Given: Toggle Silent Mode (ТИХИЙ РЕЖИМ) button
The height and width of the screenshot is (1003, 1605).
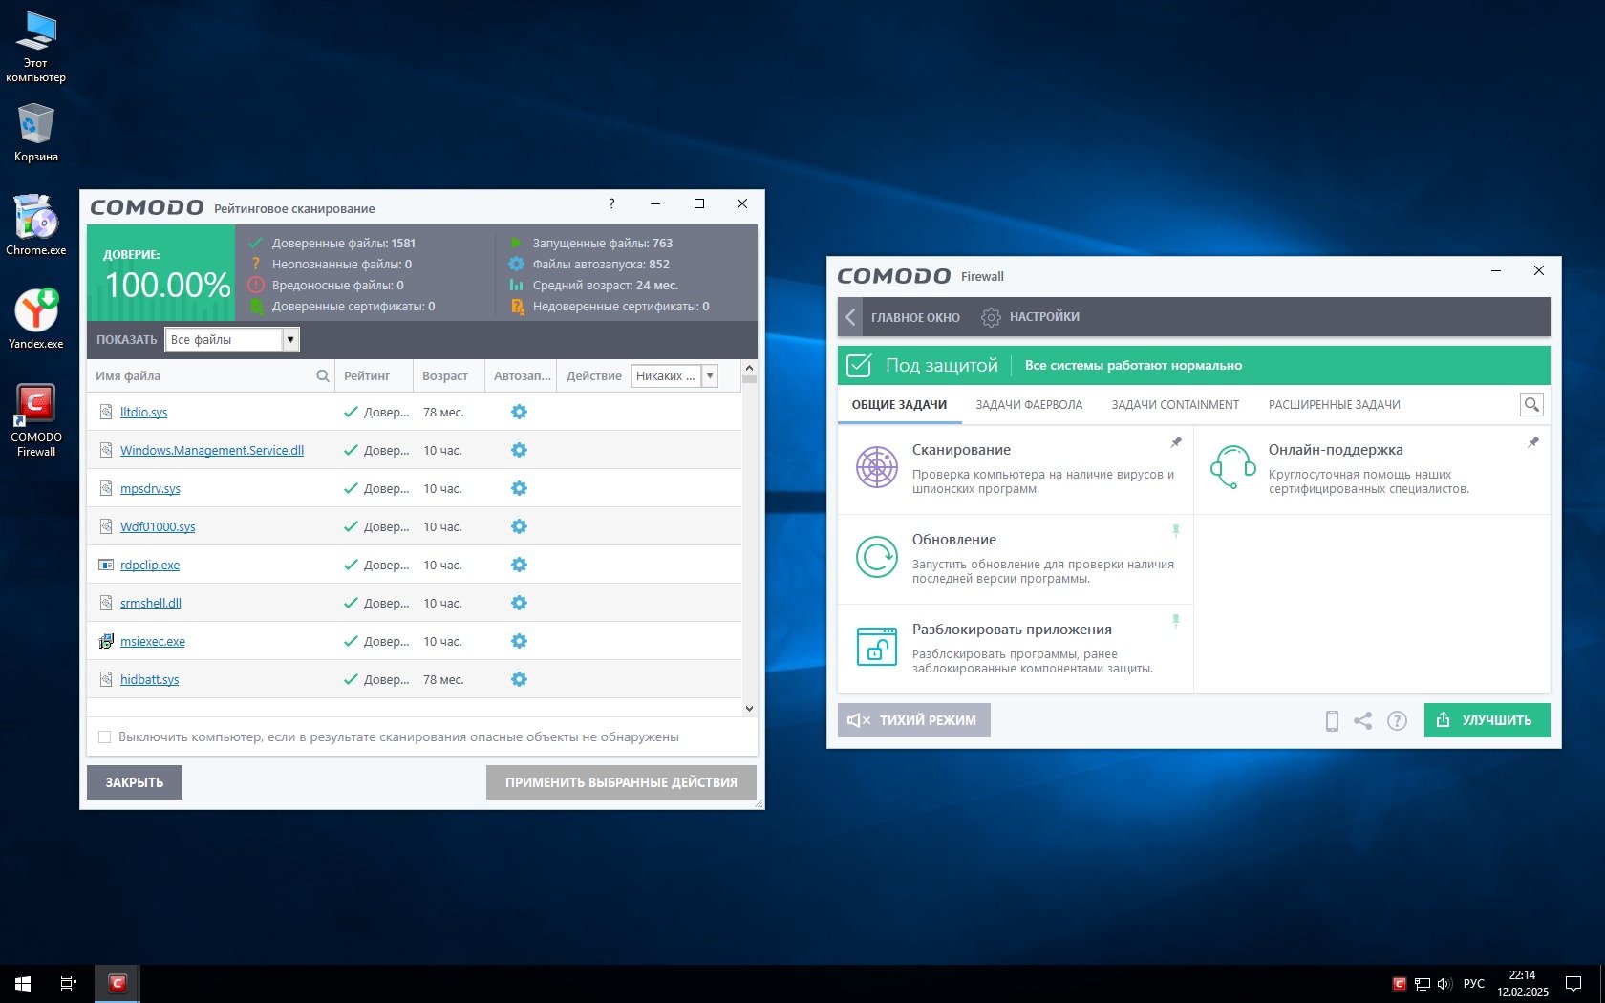Looking at the screenshot, I should (x=913, y=720).
